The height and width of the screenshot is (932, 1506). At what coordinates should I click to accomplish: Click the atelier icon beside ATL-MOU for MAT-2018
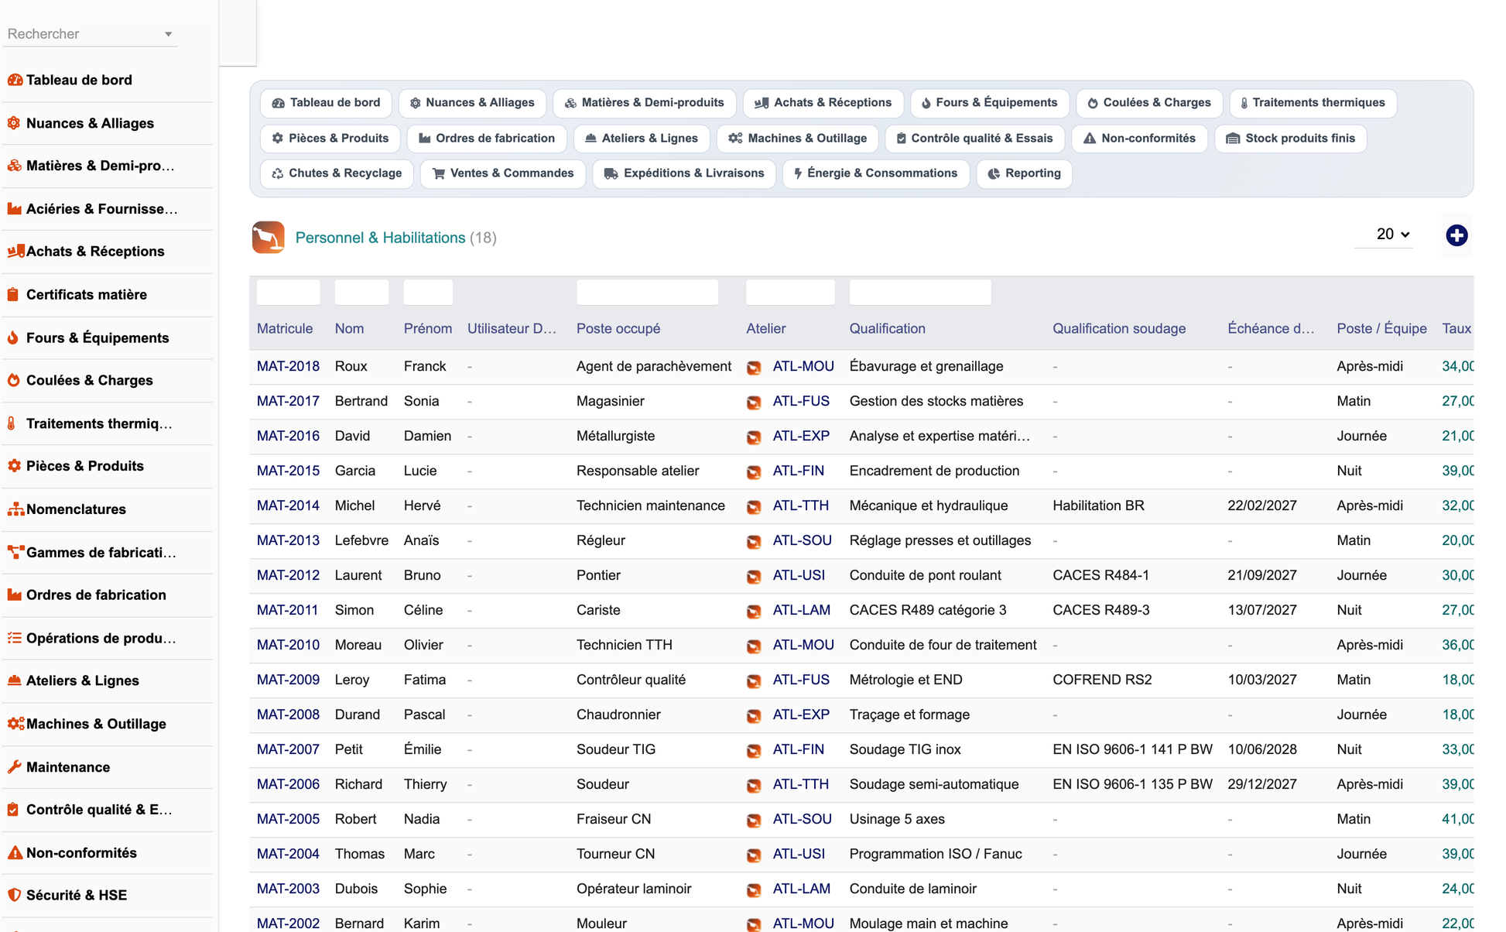754,367
